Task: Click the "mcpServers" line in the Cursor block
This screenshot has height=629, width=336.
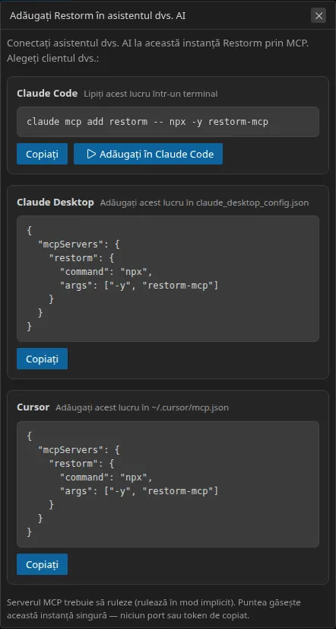Action: (78, 450)
